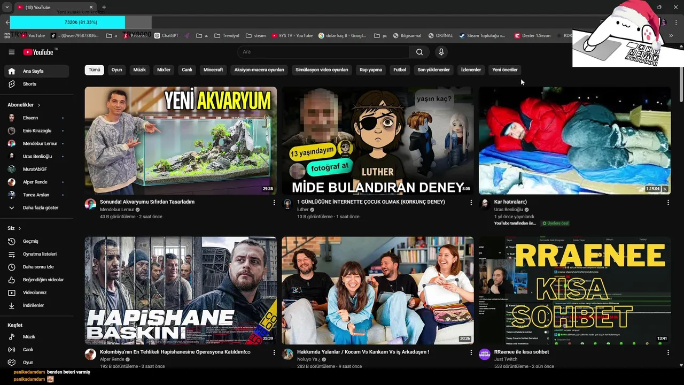The image size is (684, 385).
Task: Click Alper Rende avatar under hapishane video
Action: [x=90, y=355]
